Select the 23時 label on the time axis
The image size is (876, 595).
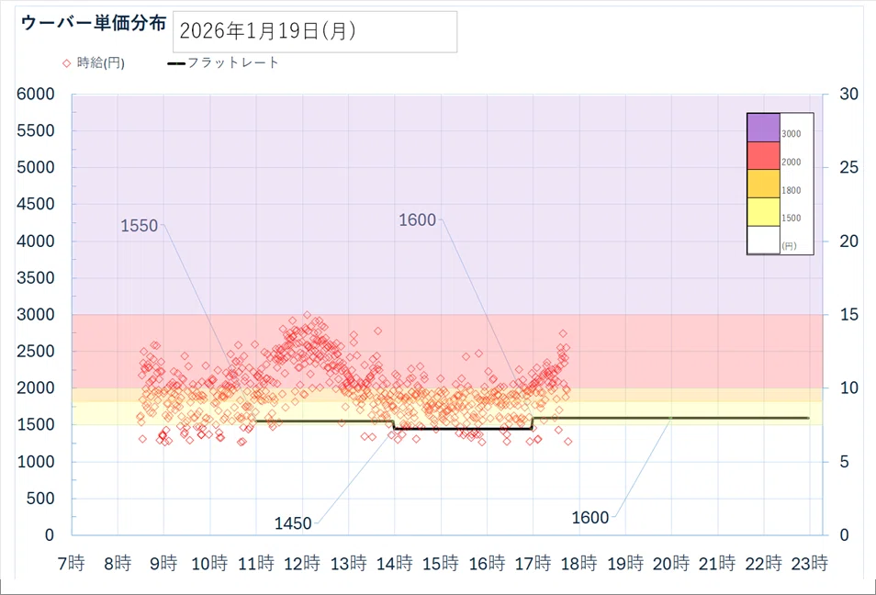[810, 563]
